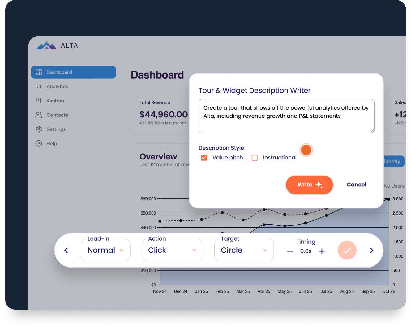Viewport: 411px width, 327px height.
Task: Go to next step with right chevron
Action: pyautogui.click(x=371, y=250)
